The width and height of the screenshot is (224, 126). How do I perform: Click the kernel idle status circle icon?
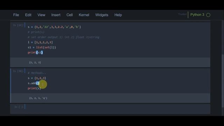click(208, 15)
